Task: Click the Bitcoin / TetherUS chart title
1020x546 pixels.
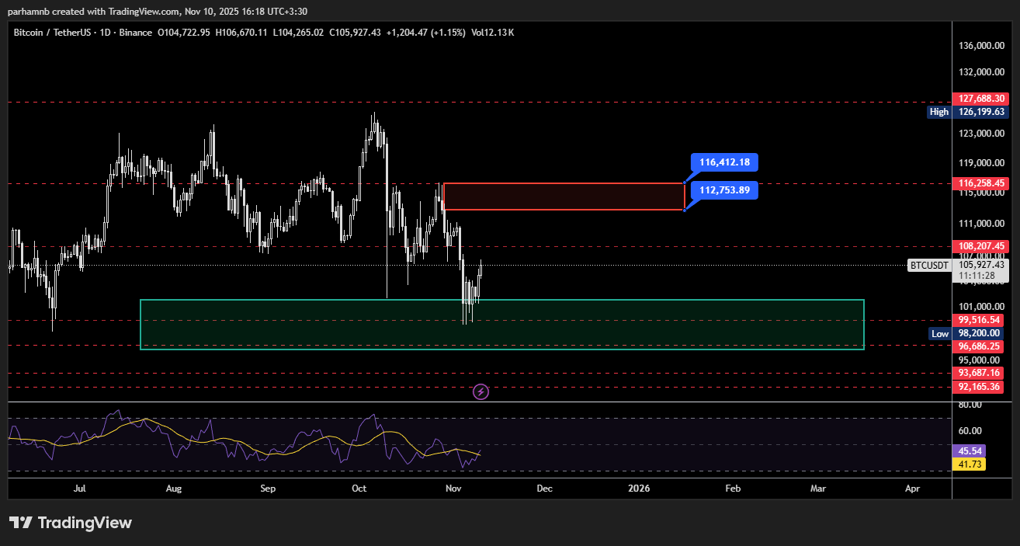Action: coord(51,33)
